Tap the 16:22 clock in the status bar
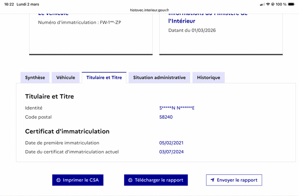Screen dimensions: 299x196 (9, 4)
